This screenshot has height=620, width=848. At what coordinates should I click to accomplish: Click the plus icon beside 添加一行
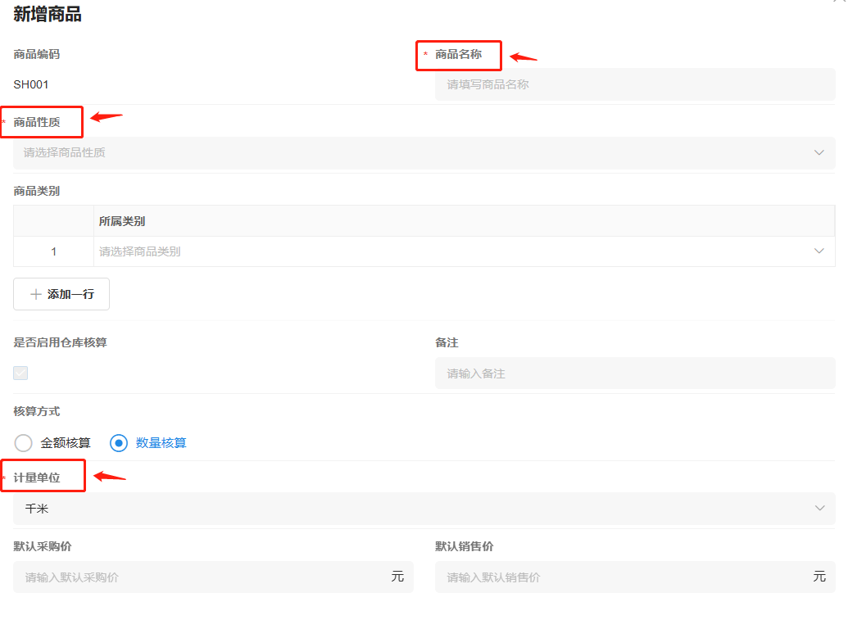pyautogui.click(x=35, y=294)
